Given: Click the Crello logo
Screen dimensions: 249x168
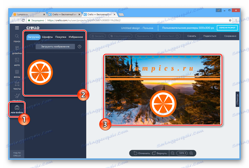Looking at the screenshot, I should (x=33, y=28).
